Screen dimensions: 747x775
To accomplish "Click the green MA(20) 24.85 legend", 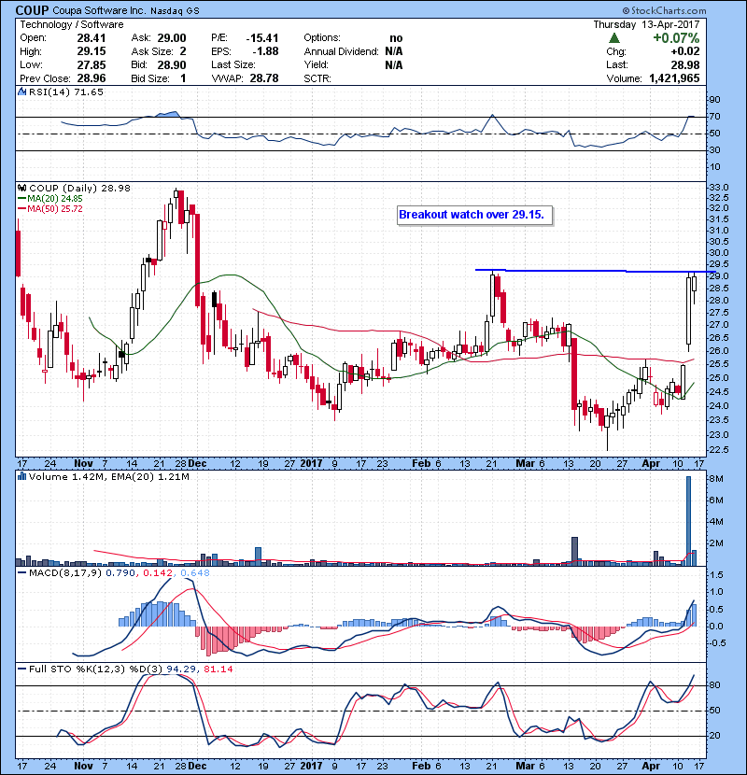I will [49, 198].
